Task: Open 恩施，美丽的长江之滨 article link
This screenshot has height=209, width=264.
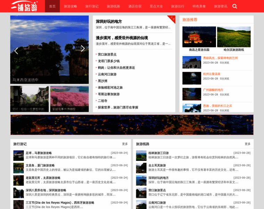Action: coord(217,106)
